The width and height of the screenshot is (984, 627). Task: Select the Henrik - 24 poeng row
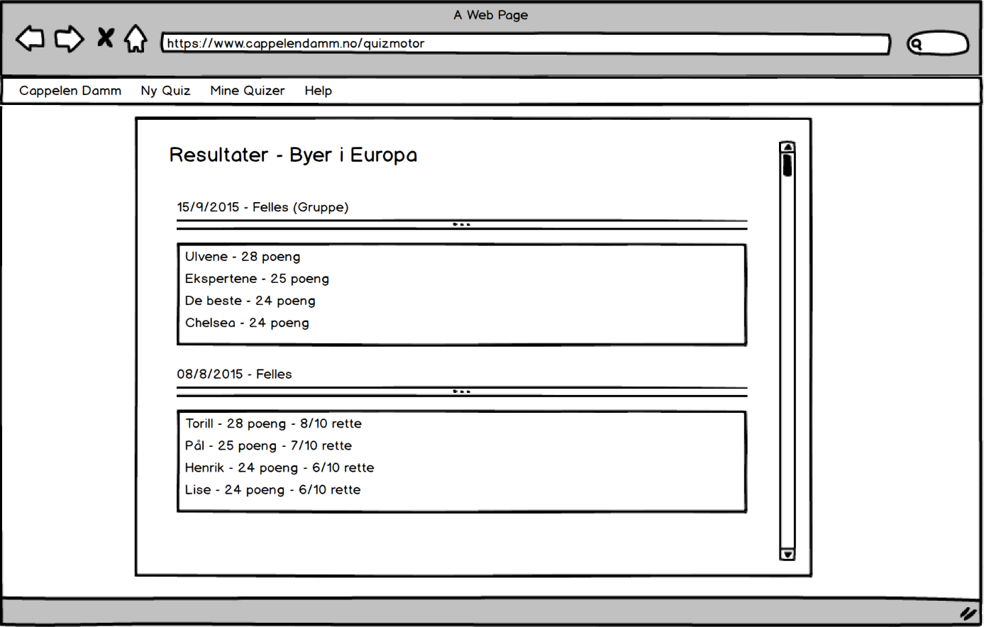point(462,467)
